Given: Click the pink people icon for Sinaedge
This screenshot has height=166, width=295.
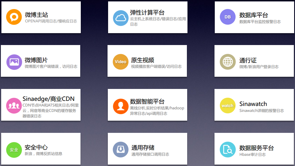Looking at the screenshot, I should (x=14, y=106).
